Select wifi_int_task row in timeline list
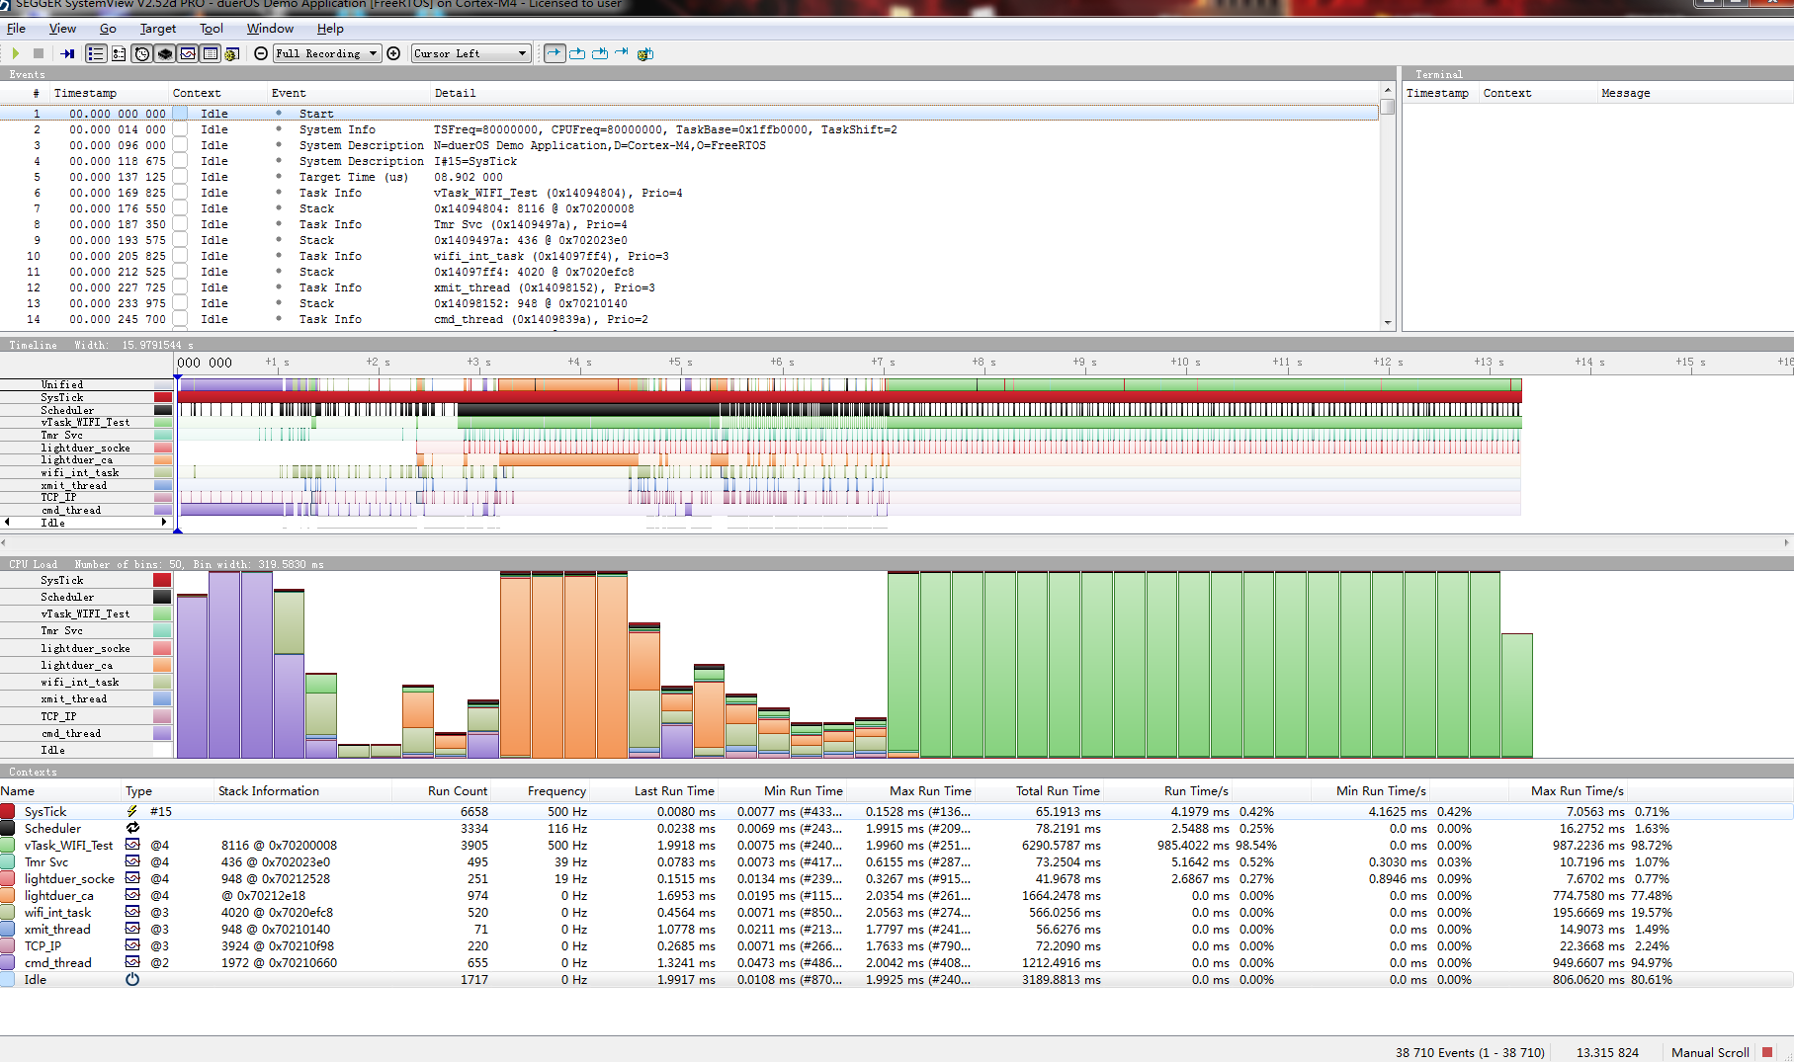 point(87,472)
